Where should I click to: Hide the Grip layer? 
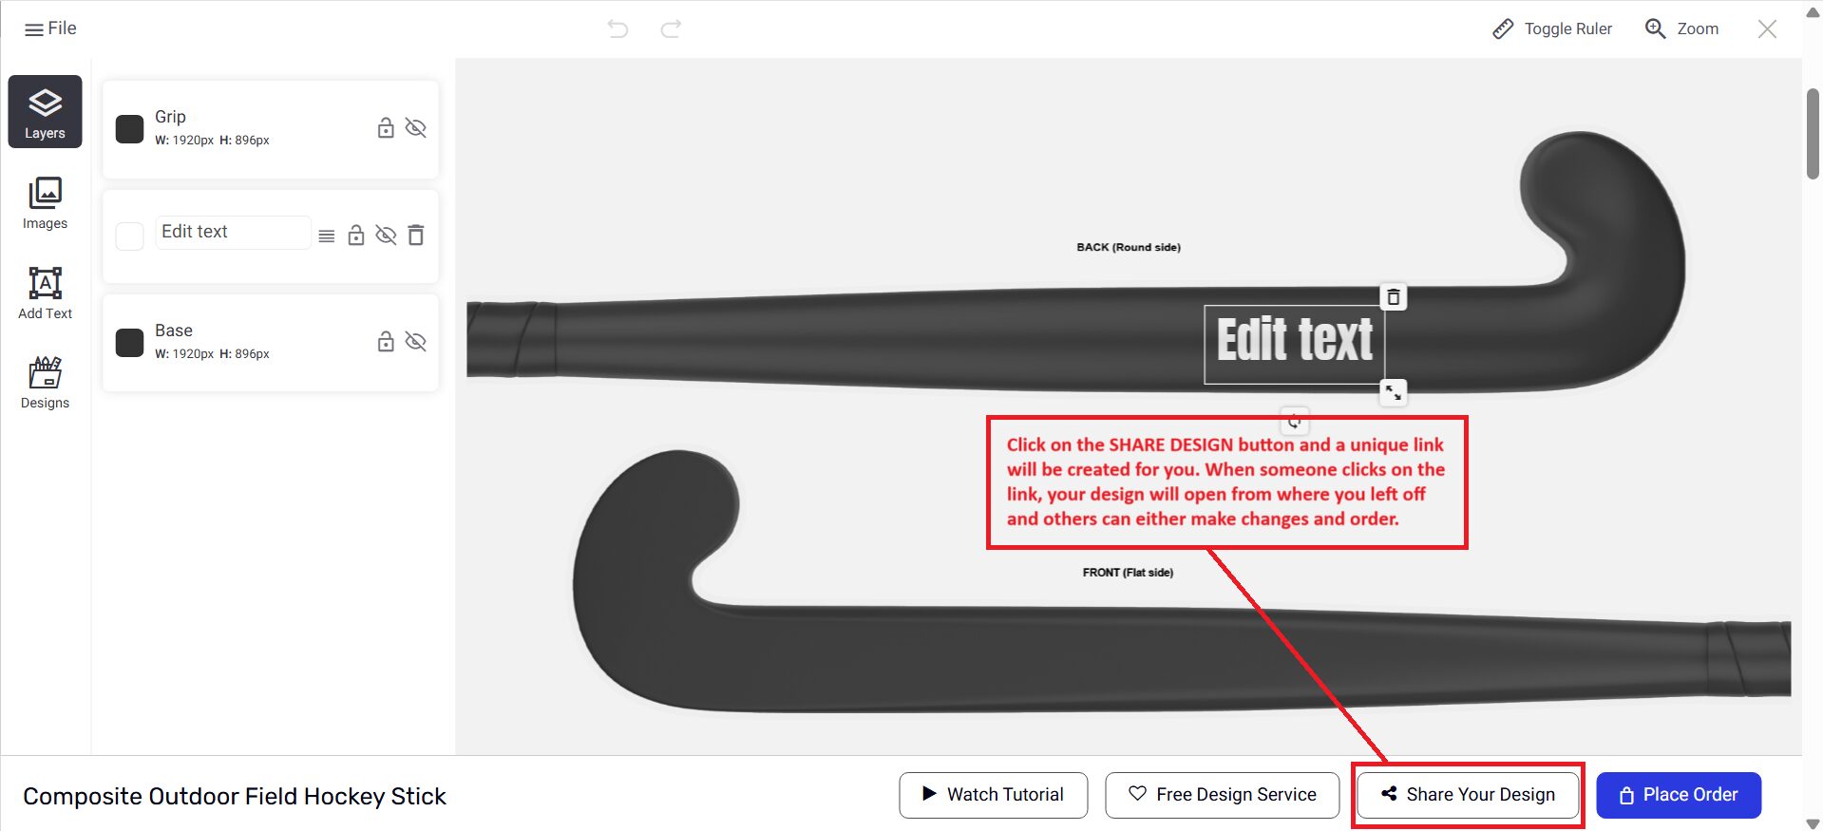point(415,127)
